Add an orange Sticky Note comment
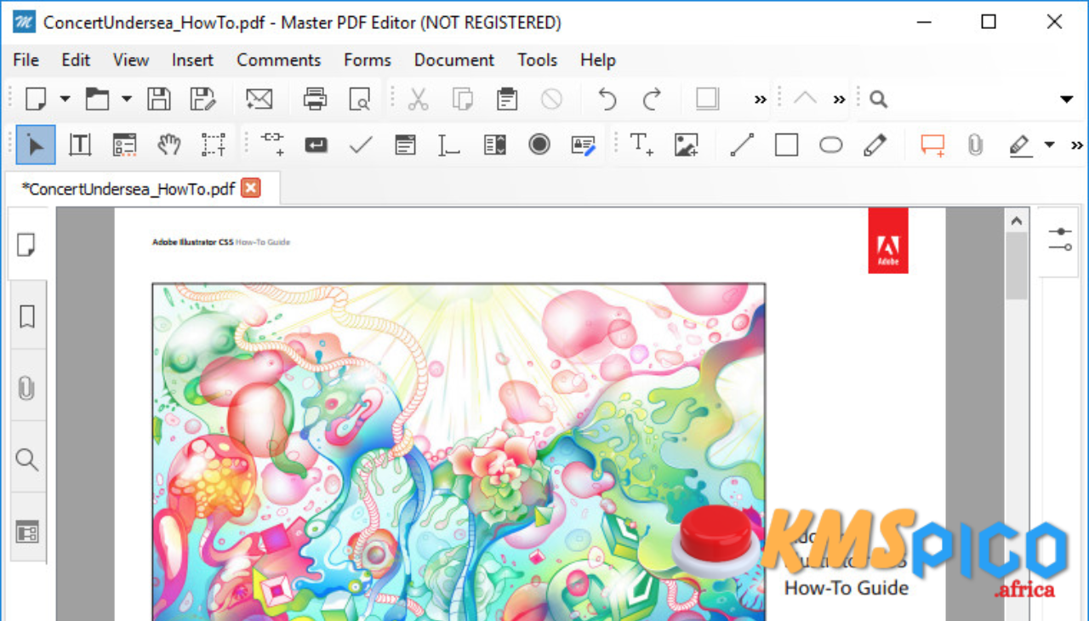This screenshot has height=621, width=1089. tap(932, 145)
